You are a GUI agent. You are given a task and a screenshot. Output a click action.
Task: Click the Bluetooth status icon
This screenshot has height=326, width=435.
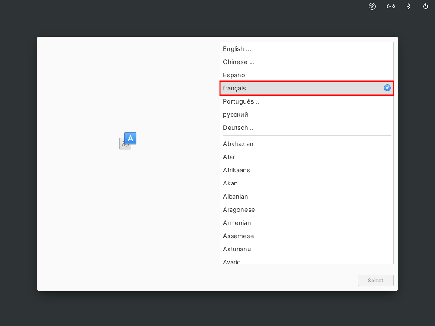tap(408, 6)
